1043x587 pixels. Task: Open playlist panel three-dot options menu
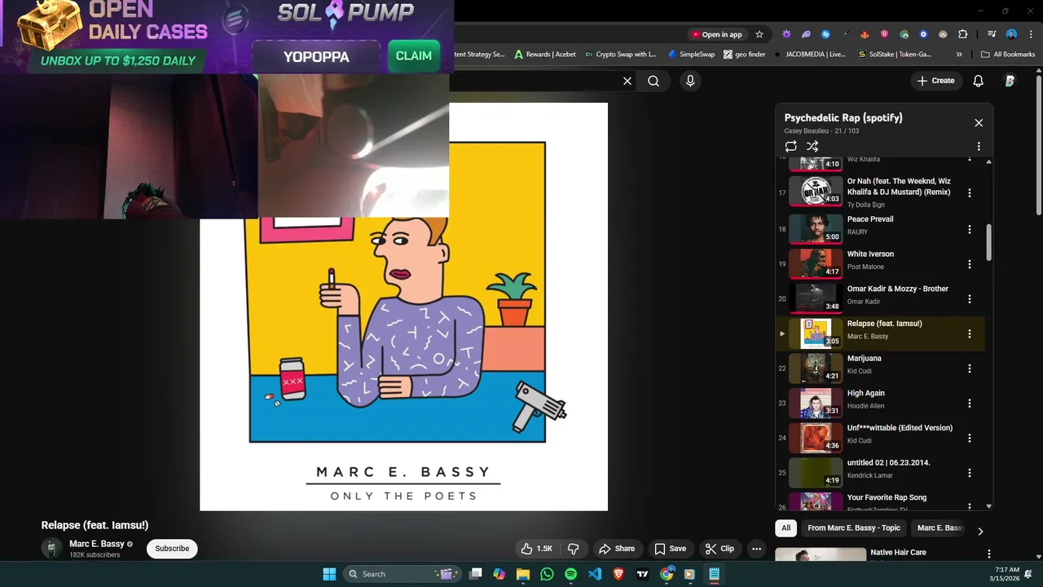pyautogui.click(x=979, y=147)
